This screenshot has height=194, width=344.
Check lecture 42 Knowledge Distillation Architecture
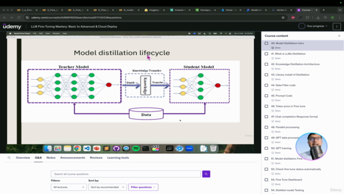coord(267,64)
